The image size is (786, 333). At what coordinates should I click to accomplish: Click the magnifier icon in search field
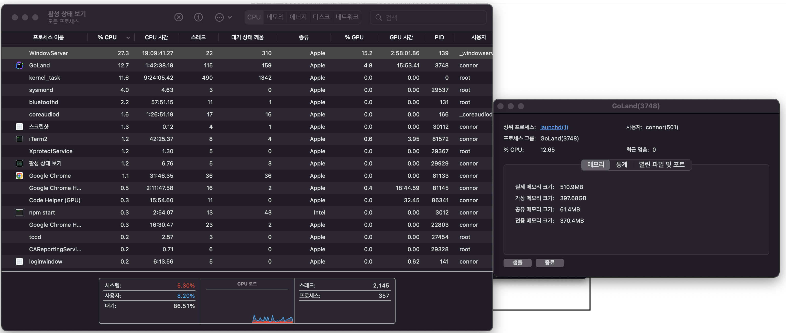pyautogui.click(x=378, y=17)
